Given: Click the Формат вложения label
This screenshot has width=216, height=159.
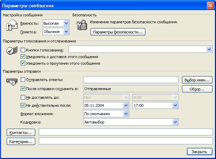Looking at the screenshot, I should pos(37,114).
